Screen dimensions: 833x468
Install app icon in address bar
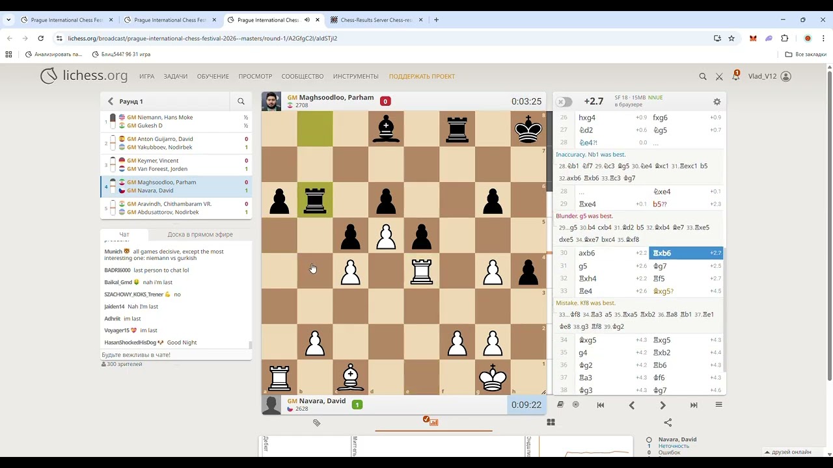[717, 38]
